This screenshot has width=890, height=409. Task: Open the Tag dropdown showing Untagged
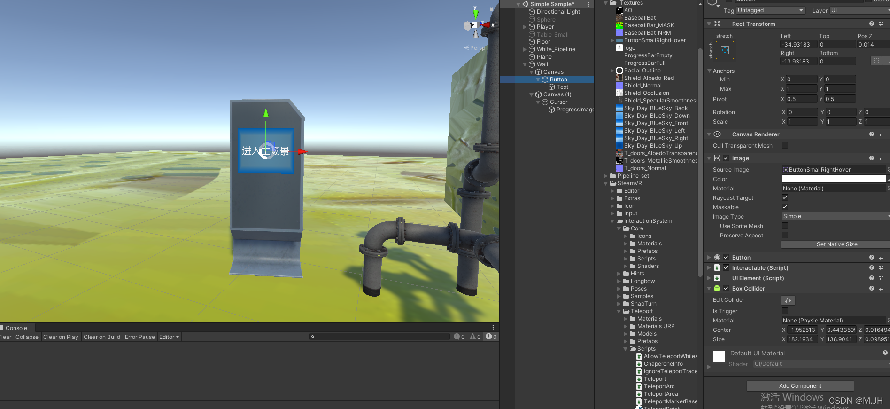pos(771,10)
